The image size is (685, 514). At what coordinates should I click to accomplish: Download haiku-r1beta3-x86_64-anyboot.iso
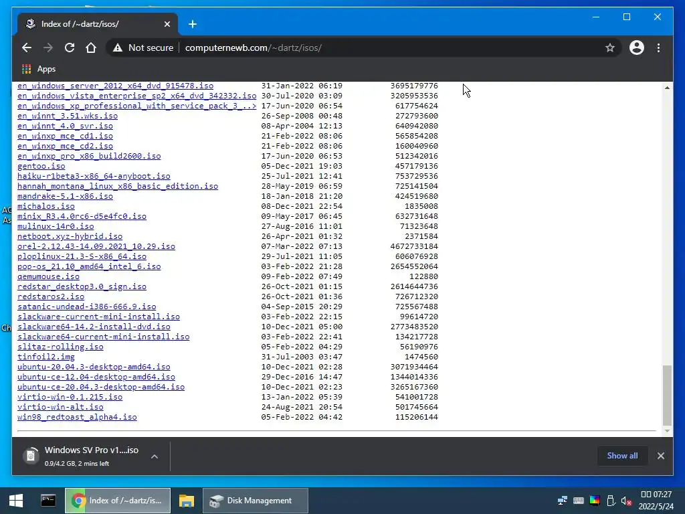pyautogui.click(x=94, y=176)
